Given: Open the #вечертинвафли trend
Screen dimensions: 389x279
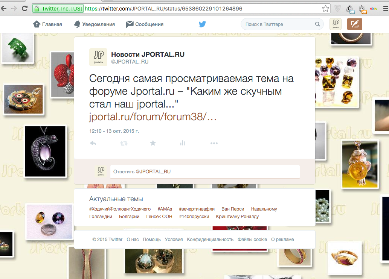Looking at the screenshot, I should pos(197,209).
